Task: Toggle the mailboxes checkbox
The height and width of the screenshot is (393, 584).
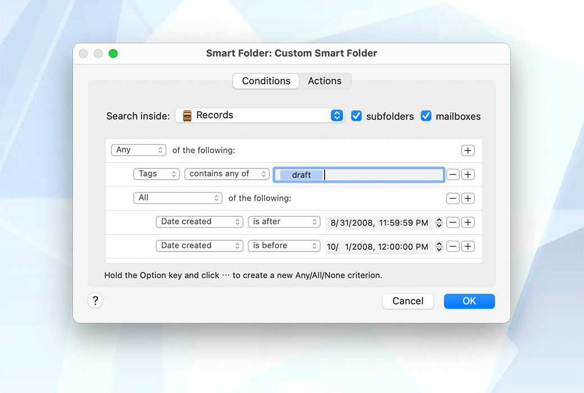Action: [x=426, y=116]
